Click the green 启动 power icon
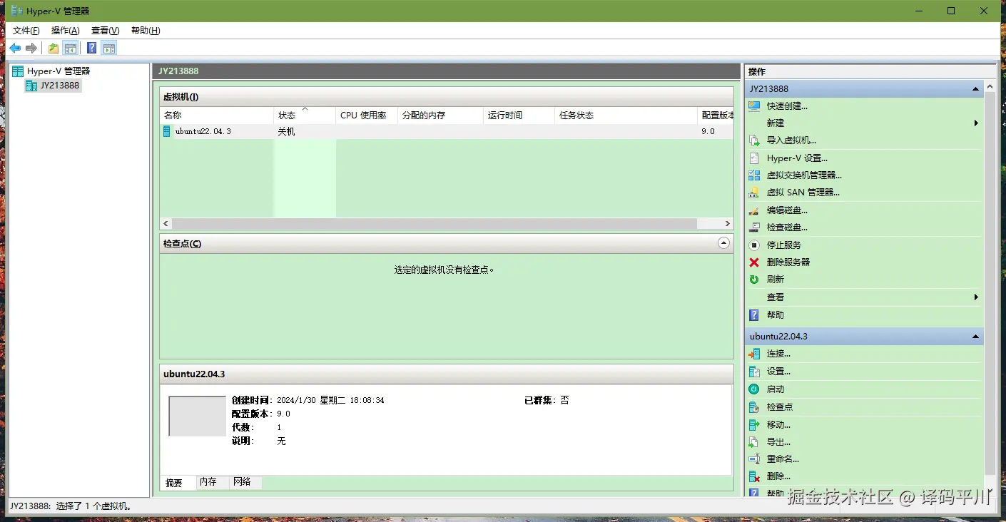Image resolution: width=1006 pixels, height=522 pixels. [x=754, y=389]
